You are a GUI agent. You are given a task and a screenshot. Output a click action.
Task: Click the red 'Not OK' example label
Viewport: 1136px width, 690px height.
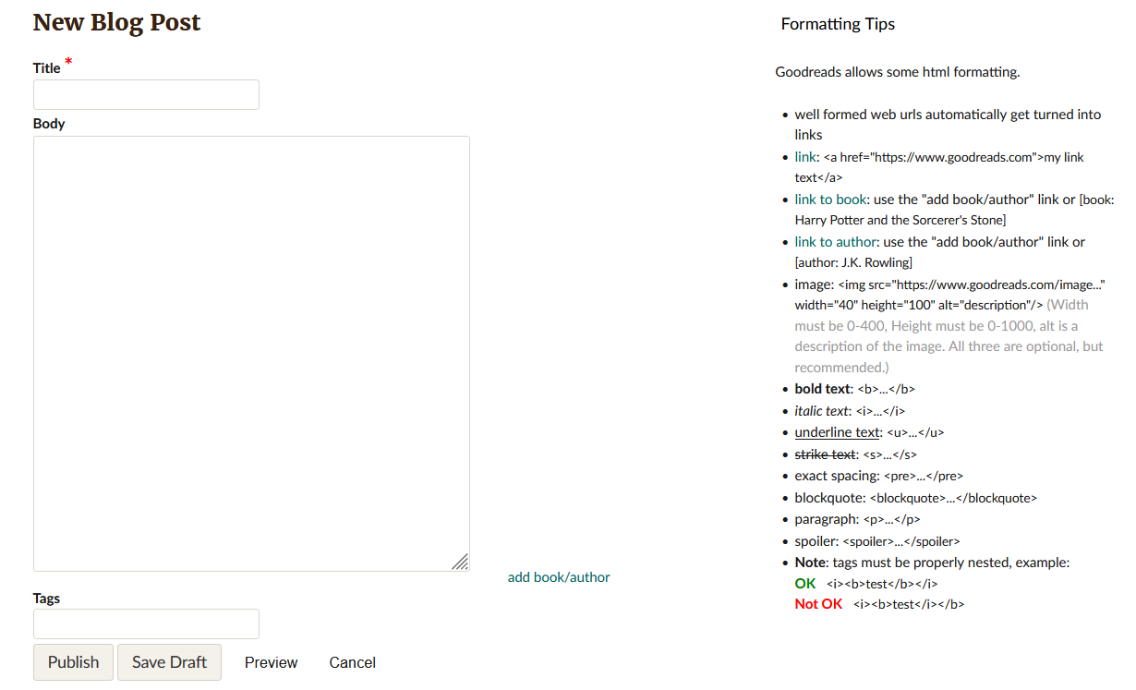click(x=818, y=604)
